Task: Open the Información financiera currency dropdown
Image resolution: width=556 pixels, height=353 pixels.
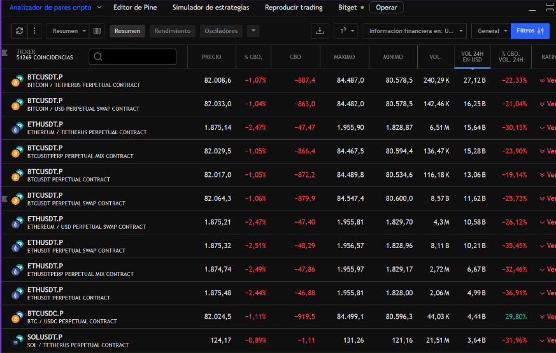Action: tap(415, 31)
